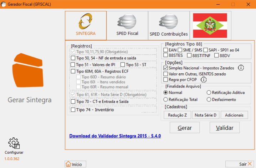
Task: Tick the 88STITNF checkbox
Action: tap(189, 56)
